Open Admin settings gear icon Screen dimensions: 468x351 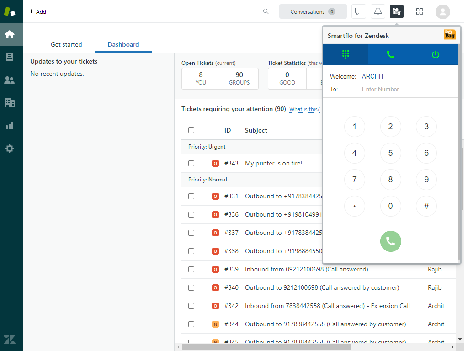pos(10,149)
